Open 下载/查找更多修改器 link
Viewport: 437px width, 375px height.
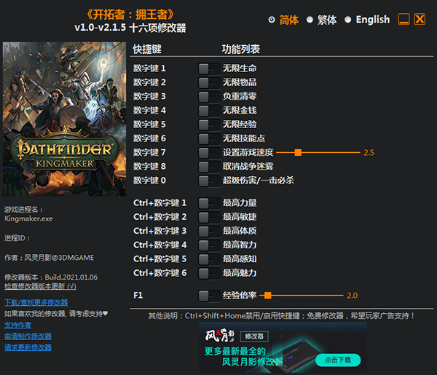(x=36, y=303)
